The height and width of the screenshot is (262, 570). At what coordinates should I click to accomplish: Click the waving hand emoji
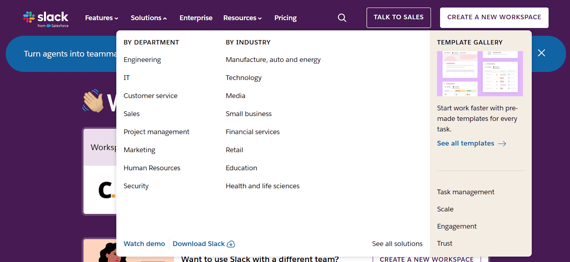(x=93, y=101)
